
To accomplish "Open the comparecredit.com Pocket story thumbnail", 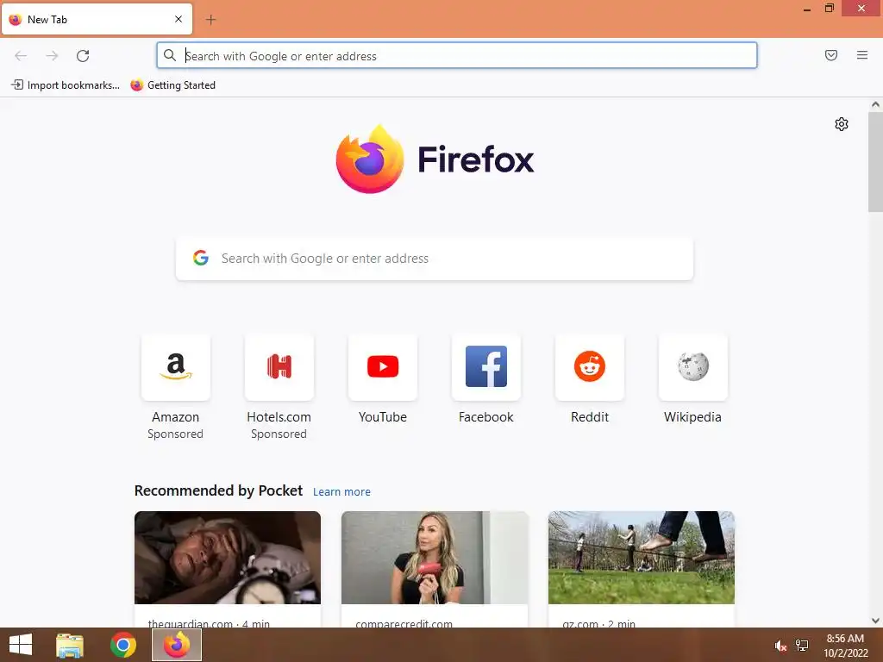I will tap(435, 558).
